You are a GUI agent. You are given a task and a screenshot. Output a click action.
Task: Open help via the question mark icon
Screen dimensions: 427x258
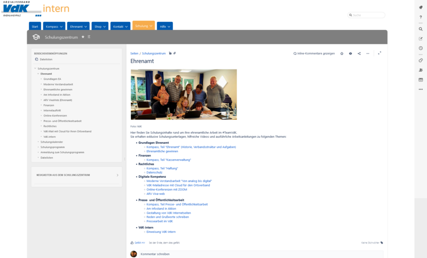421,17
